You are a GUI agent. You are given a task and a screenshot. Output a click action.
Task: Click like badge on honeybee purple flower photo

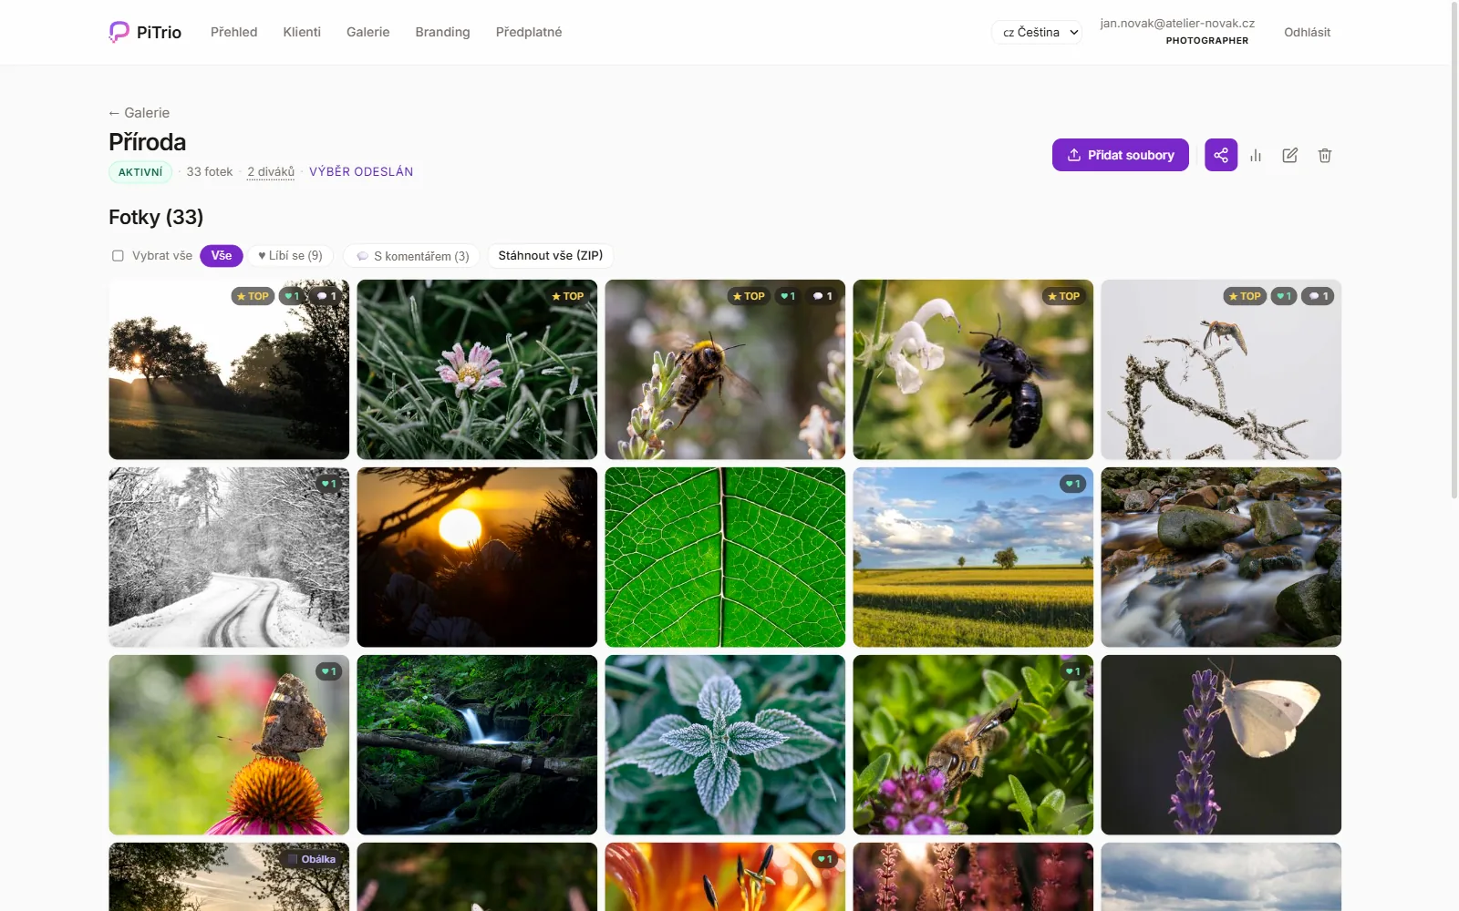1072,671
